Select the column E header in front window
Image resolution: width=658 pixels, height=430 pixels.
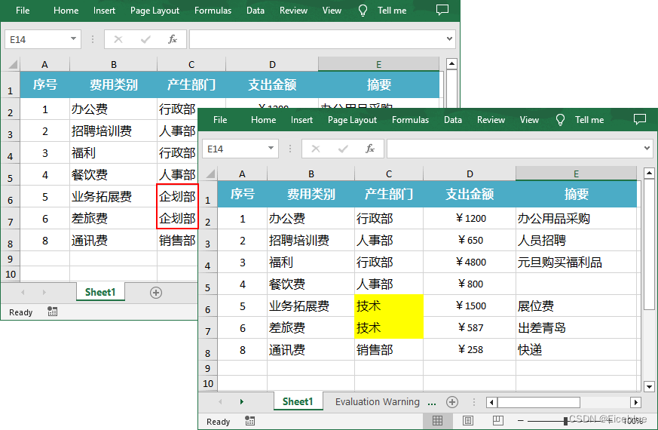[x=576, y=174]
